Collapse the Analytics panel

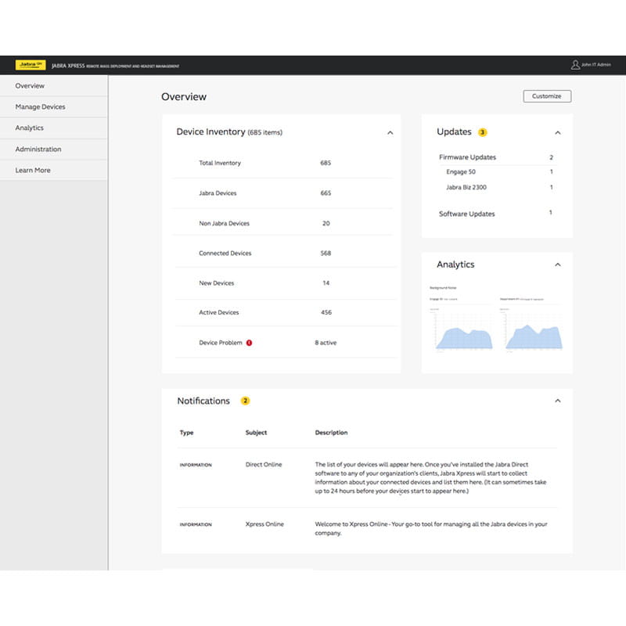[558, 264]
